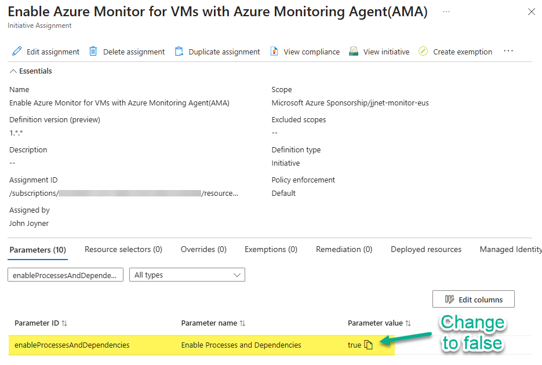This screenshot has width=542, height=365.
Task: Click the Create exemption circle icon
Action: 423,52
